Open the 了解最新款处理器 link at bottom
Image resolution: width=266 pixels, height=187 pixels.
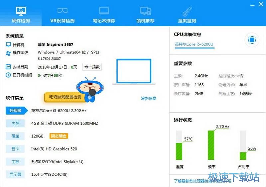pyautogui.click(x=203, y=181)
